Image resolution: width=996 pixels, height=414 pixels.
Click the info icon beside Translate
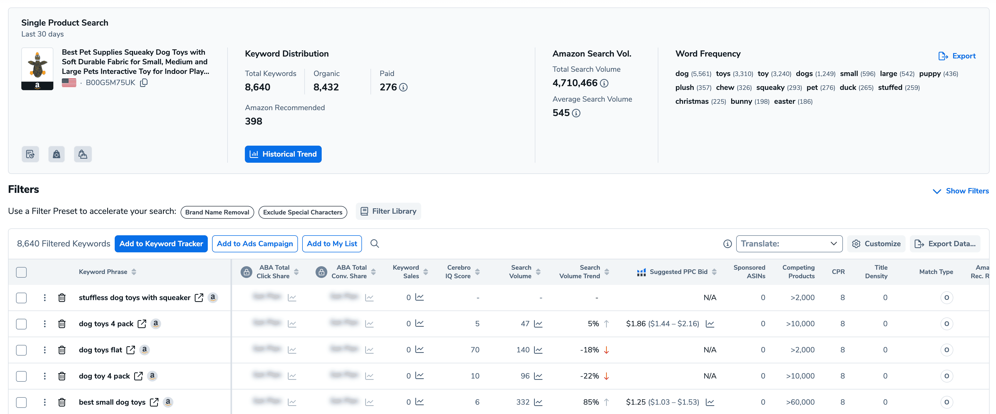(x=727, y=244)
